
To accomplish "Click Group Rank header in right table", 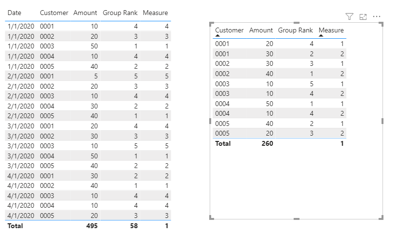I will [295, 30].
